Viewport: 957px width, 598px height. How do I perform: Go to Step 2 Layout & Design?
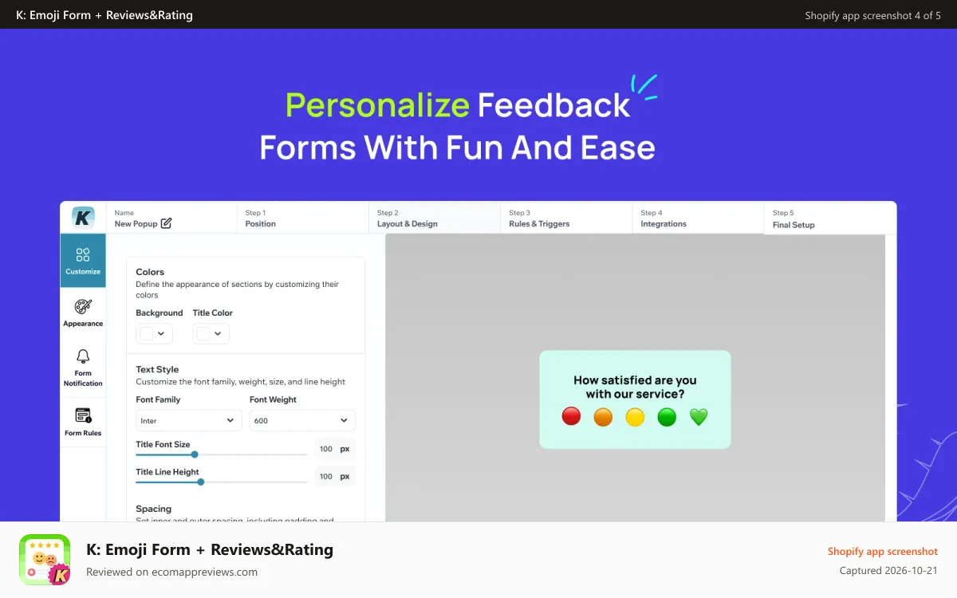click(435, 218)
